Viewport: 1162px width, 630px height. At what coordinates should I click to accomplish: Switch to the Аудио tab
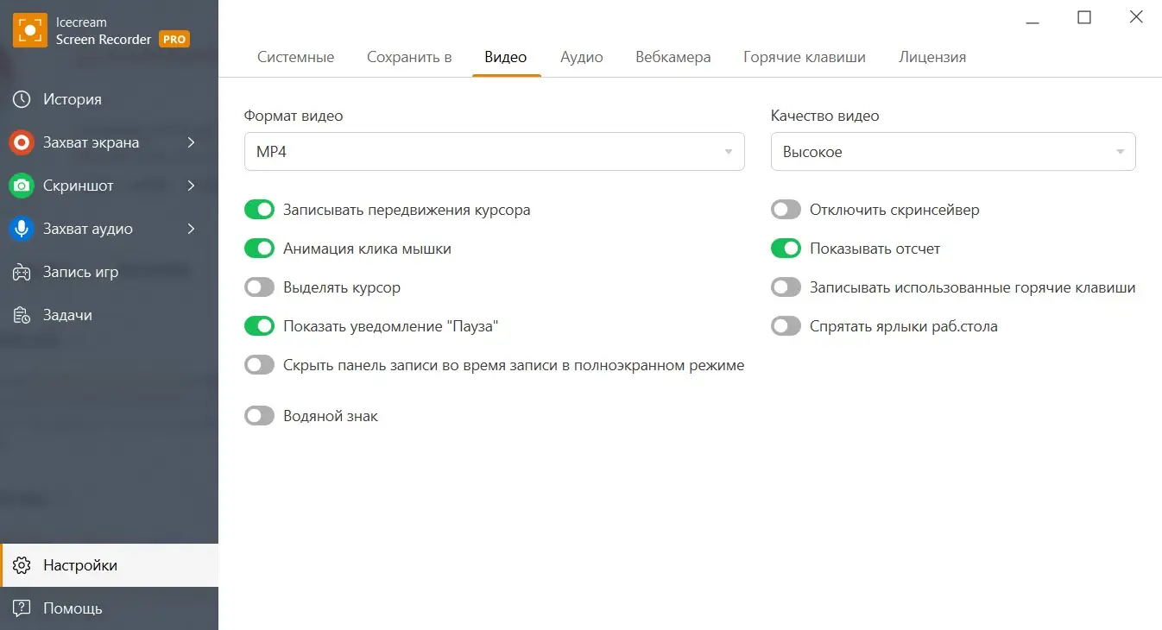pyautogui.click(x=581, y=57)
